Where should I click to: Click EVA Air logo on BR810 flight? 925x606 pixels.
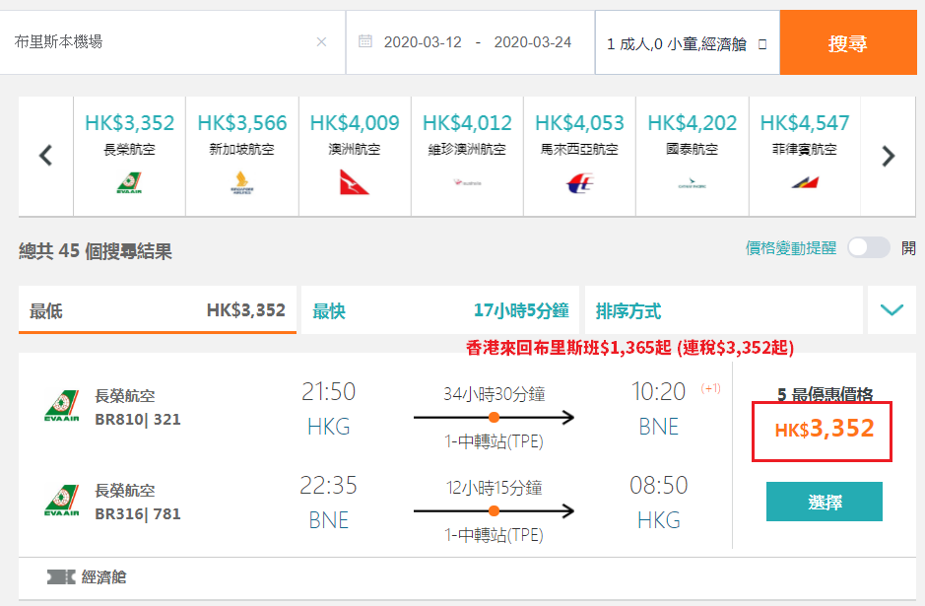[62, 406]
